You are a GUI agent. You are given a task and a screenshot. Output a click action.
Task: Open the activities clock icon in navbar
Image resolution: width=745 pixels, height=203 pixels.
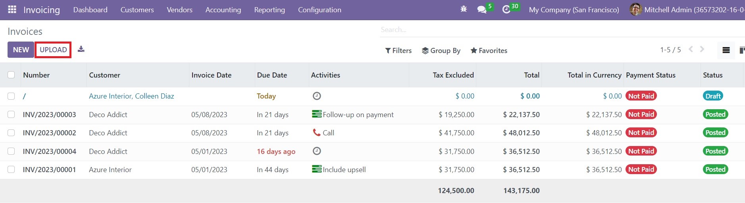click(x=506, y=9)
